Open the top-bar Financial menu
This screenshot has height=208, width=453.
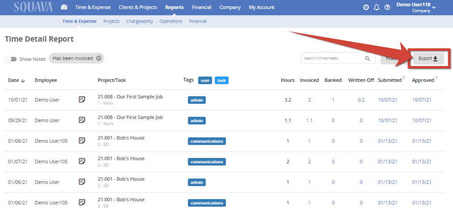point(201,7)
